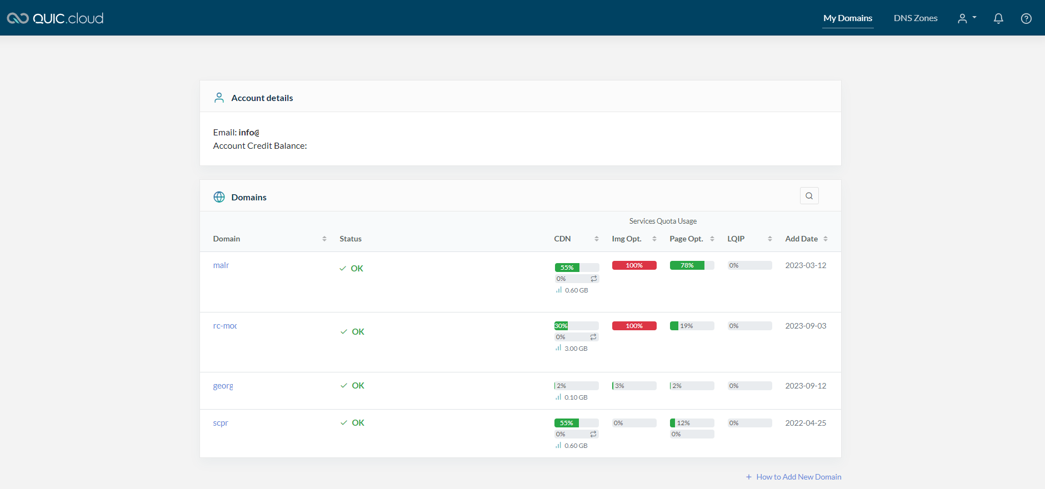
Task: Click the OK checkmark for scpr
Action: (x=344, y=423)
